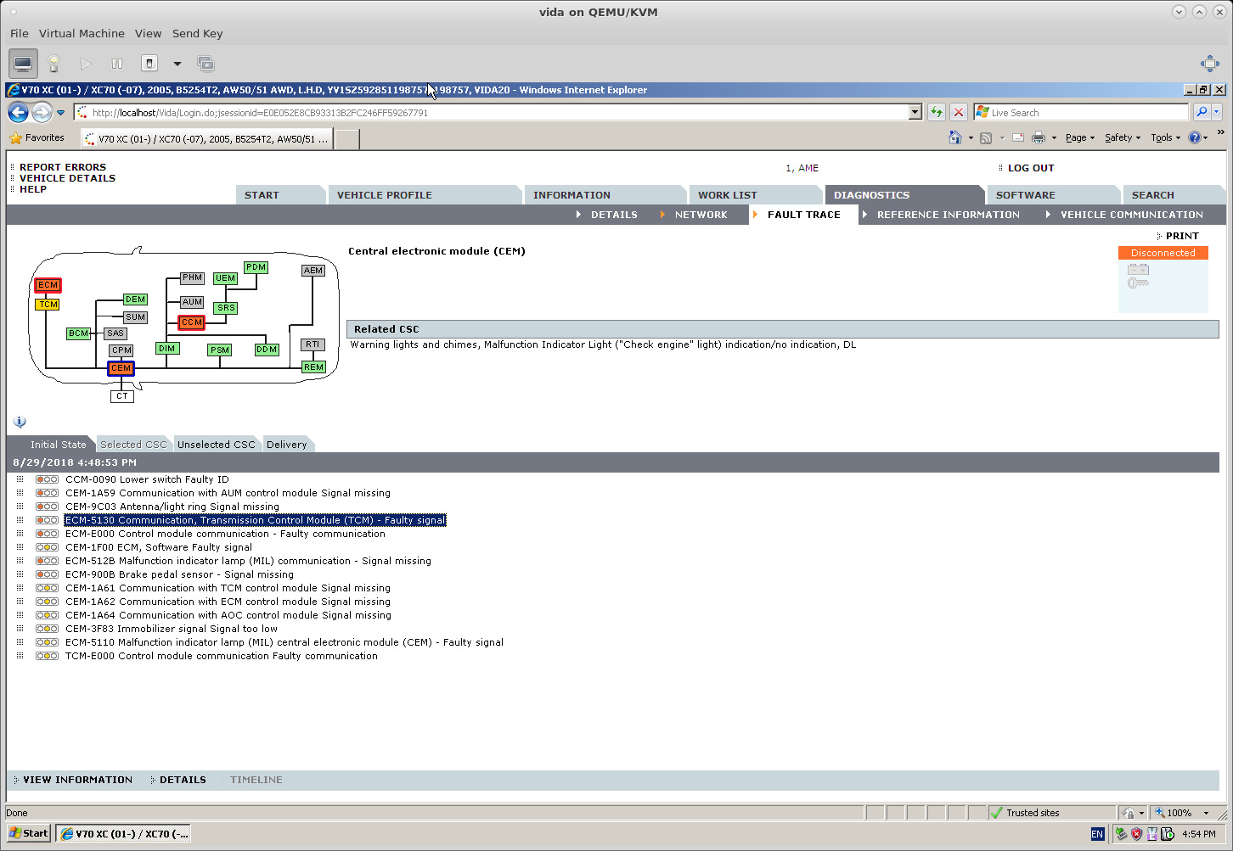Select the SRS module in network diagram

coord(225,308)
